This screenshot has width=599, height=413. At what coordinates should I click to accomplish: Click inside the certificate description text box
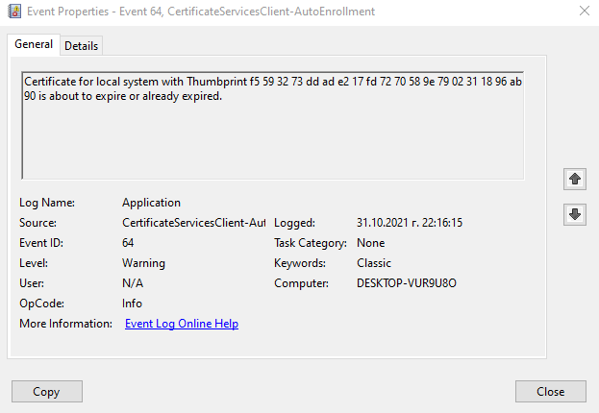273,125
